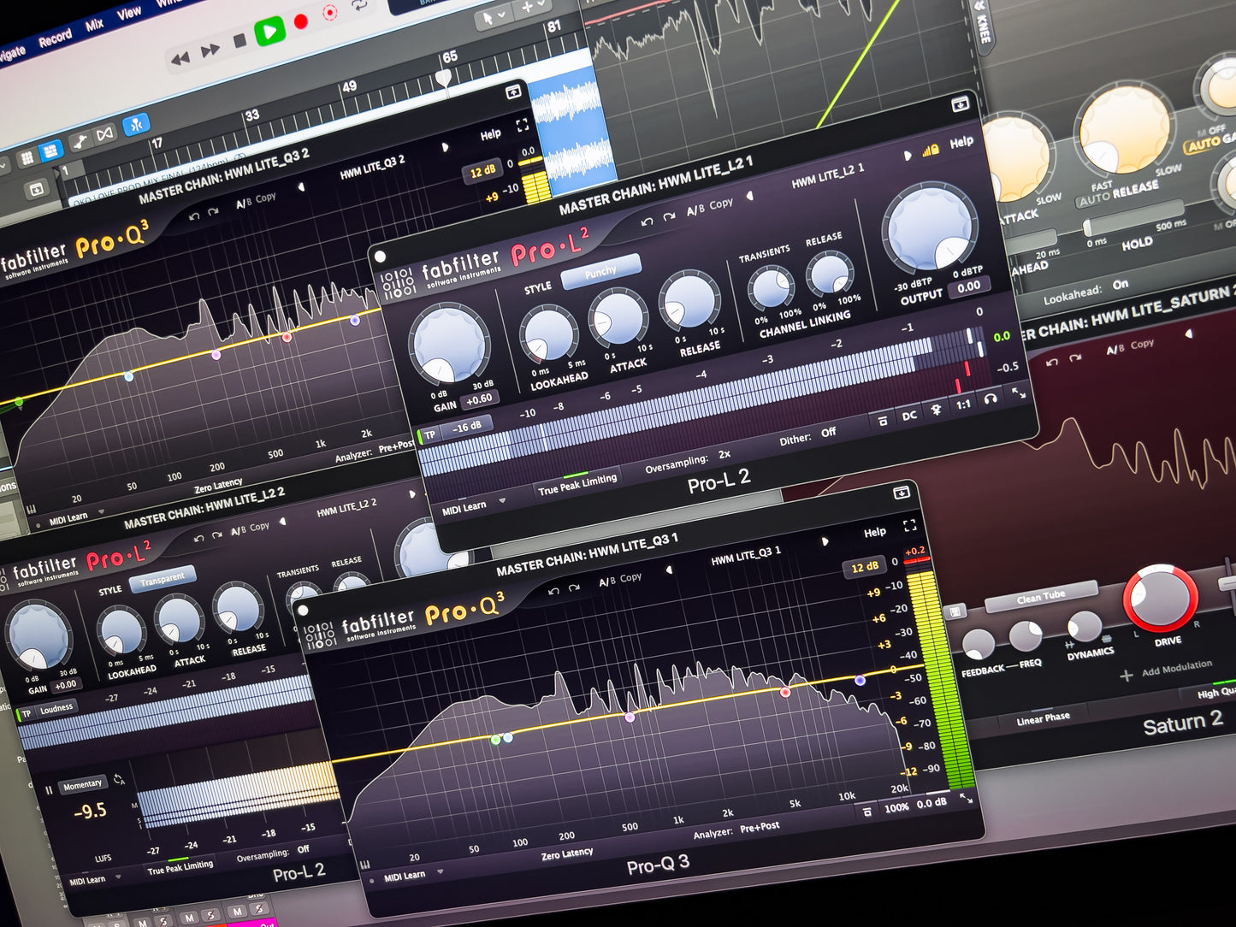
Task: Click the Rewind button in the transport
Action: pyautogui.click(x=180, y=58)
